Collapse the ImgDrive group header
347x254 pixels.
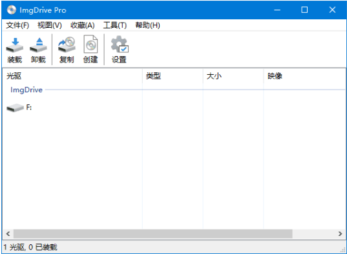coord(26,90)
